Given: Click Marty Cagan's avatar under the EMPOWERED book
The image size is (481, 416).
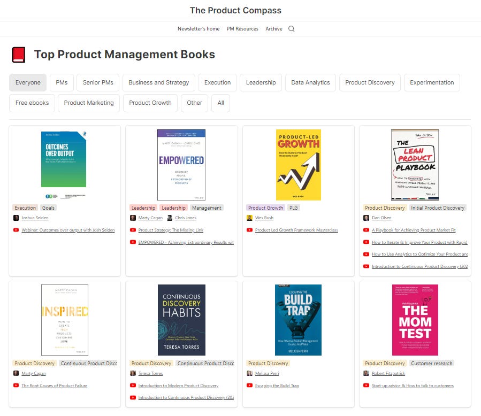Looking at the screenshot, I should (x=133, y=218).
